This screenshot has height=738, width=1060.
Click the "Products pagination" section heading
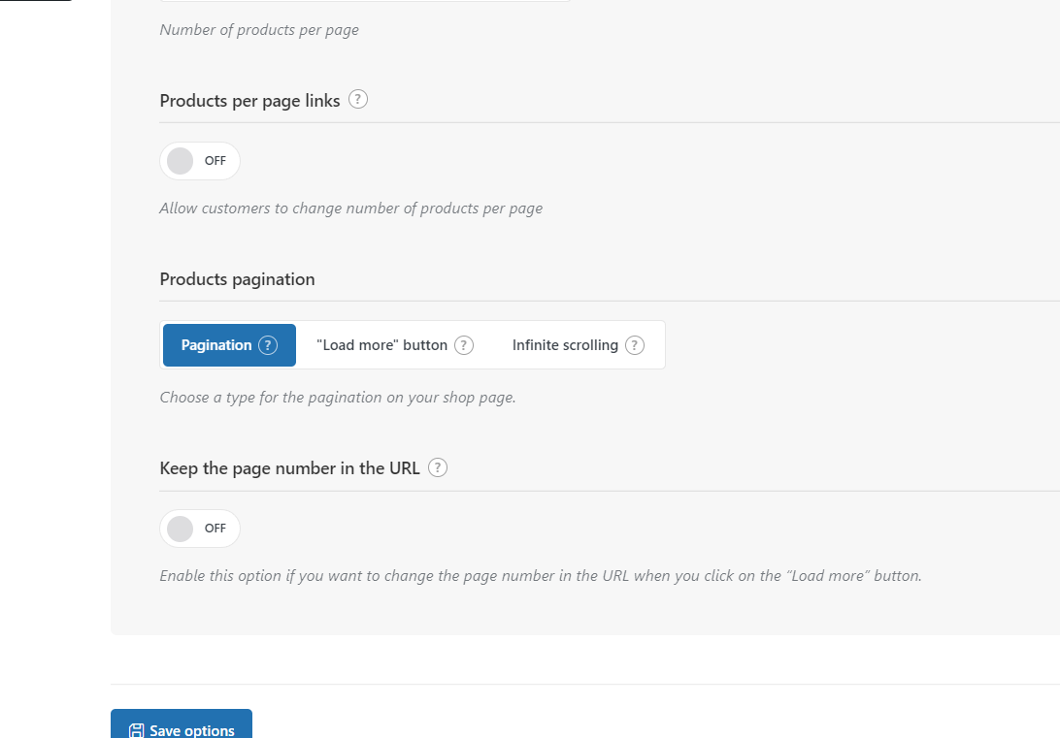pos(237,279)
